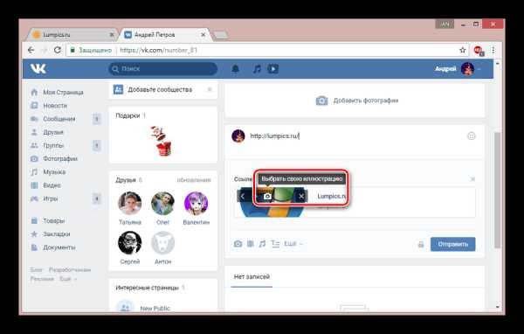Screen dimensions: 524x334
Task: Bookmark page with star icon
Action: click(463, 50)
